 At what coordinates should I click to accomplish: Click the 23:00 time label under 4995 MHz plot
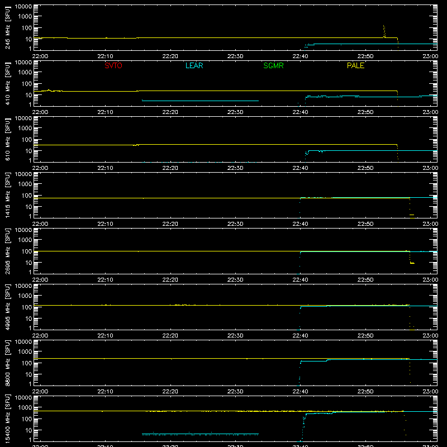click(430, 336)
